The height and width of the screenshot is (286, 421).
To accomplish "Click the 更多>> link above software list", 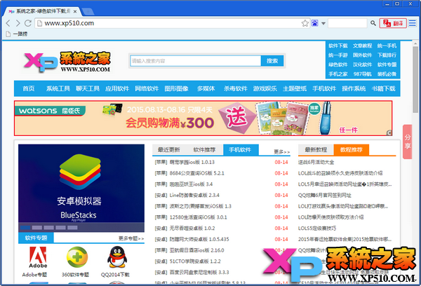I will 281,152.
